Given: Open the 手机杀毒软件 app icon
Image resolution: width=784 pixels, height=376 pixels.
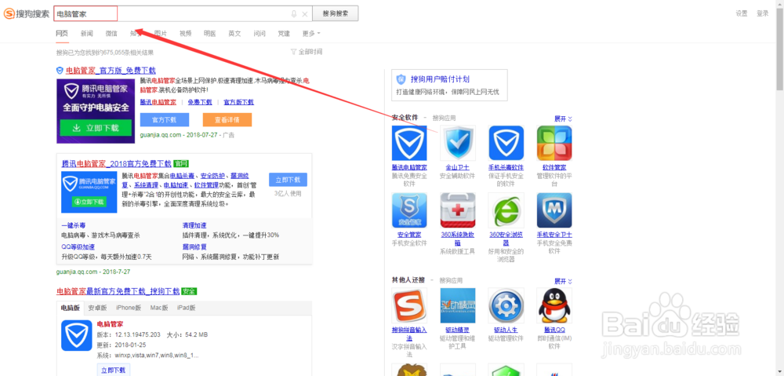Looking at the screenshot, I should (506, 143).
